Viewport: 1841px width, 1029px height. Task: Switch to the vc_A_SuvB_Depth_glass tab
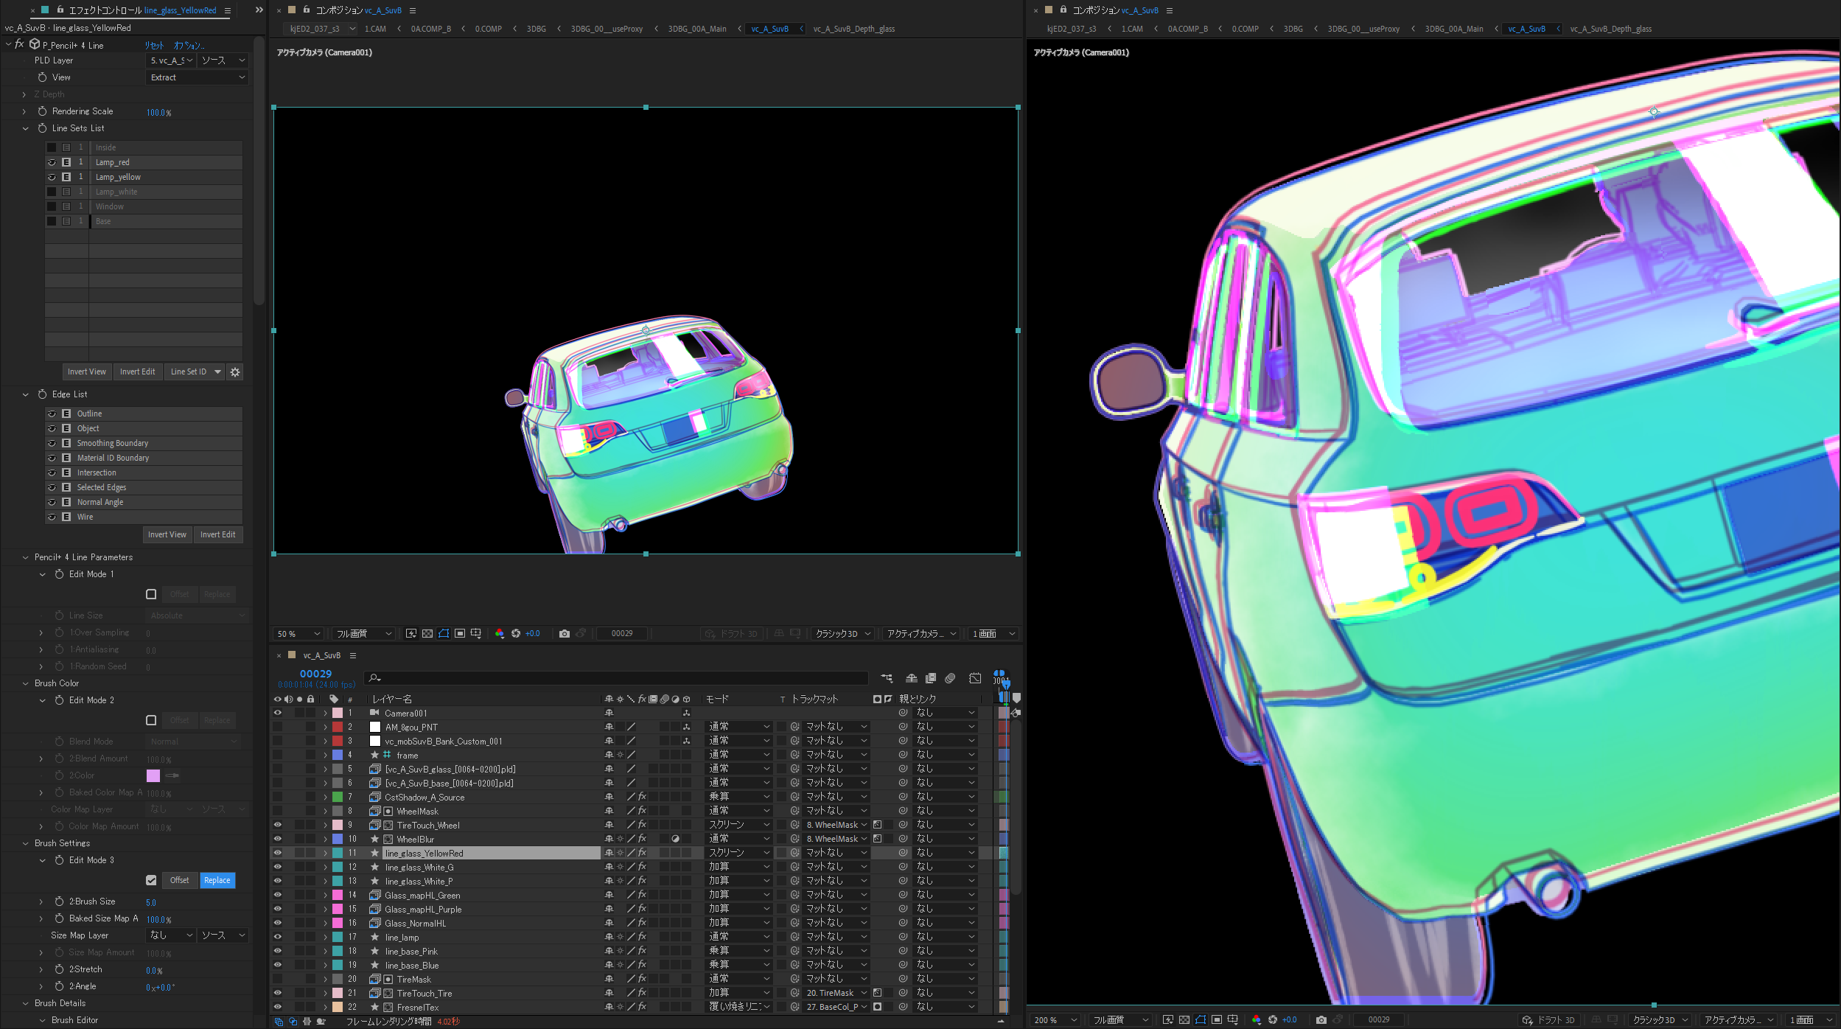(x=853, y=29)
